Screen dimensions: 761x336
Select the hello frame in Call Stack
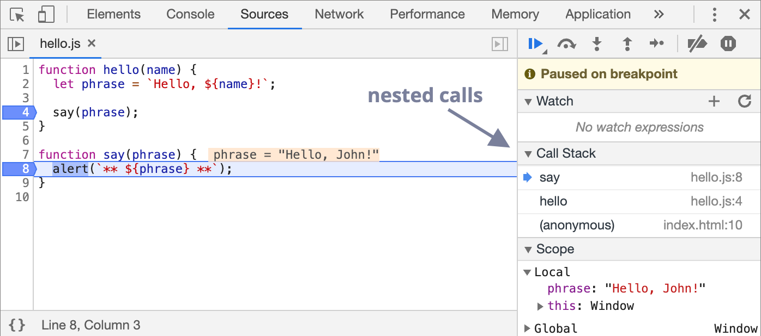point(553,202)
